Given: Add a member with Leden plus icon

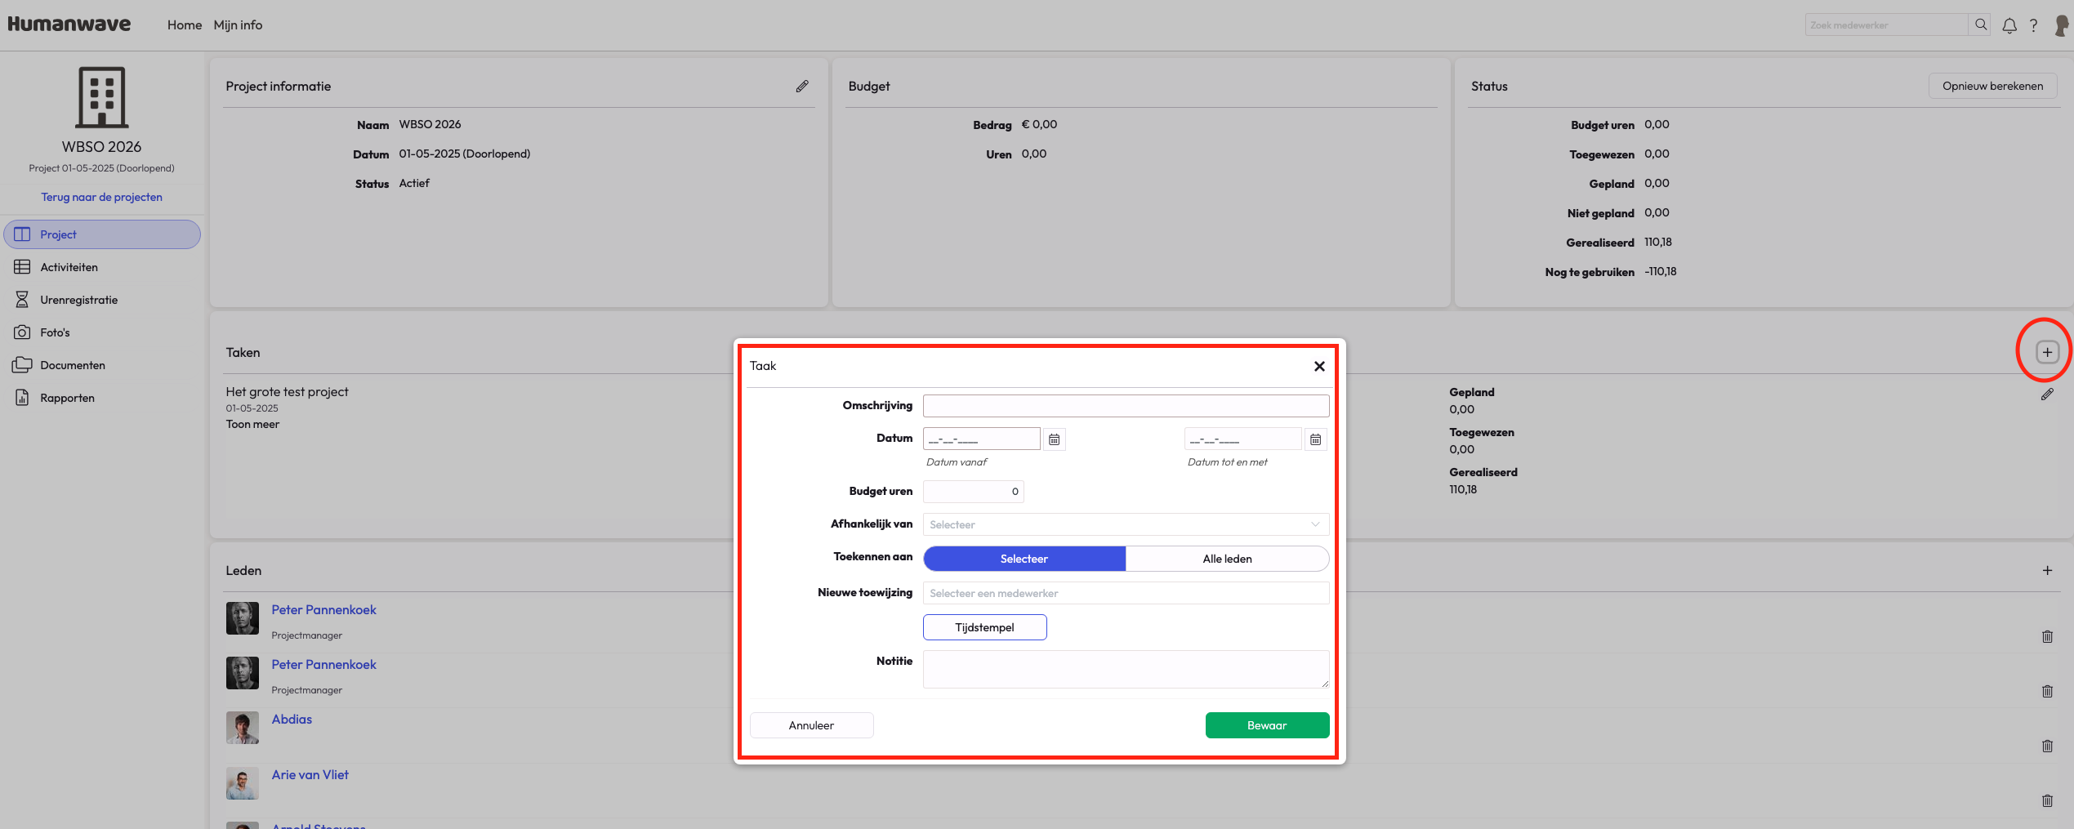Looking at the screenshot, I should tap(2047, 571).
